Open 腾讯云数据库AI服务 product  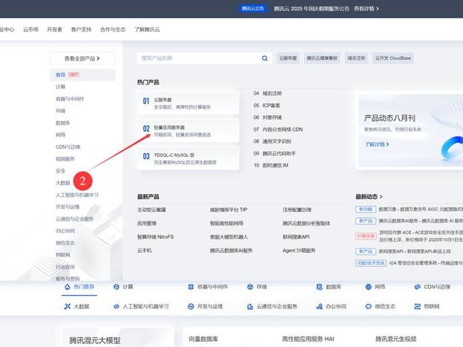[231, 250]
